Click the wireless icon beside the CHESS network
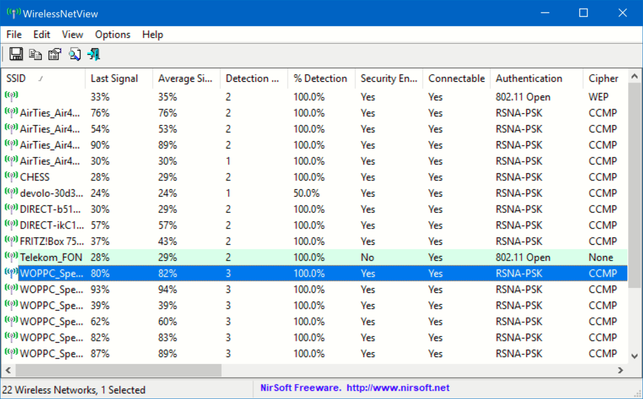643x399 pixels. click(x=11, y=177)
